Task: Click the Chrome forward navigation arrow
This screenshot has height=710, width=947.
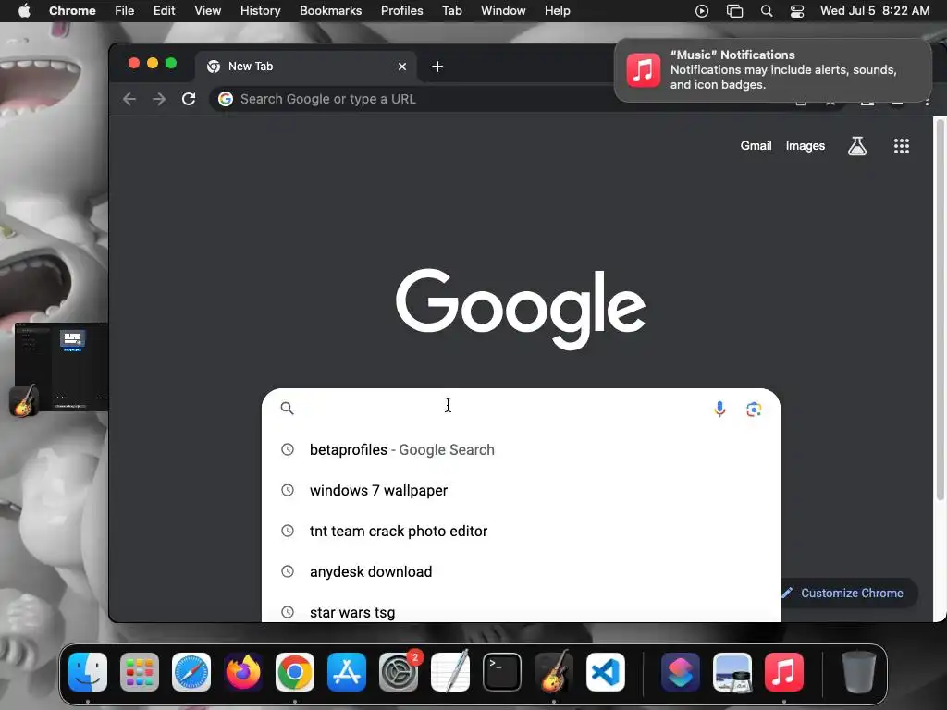Action: tap(159, 99)
